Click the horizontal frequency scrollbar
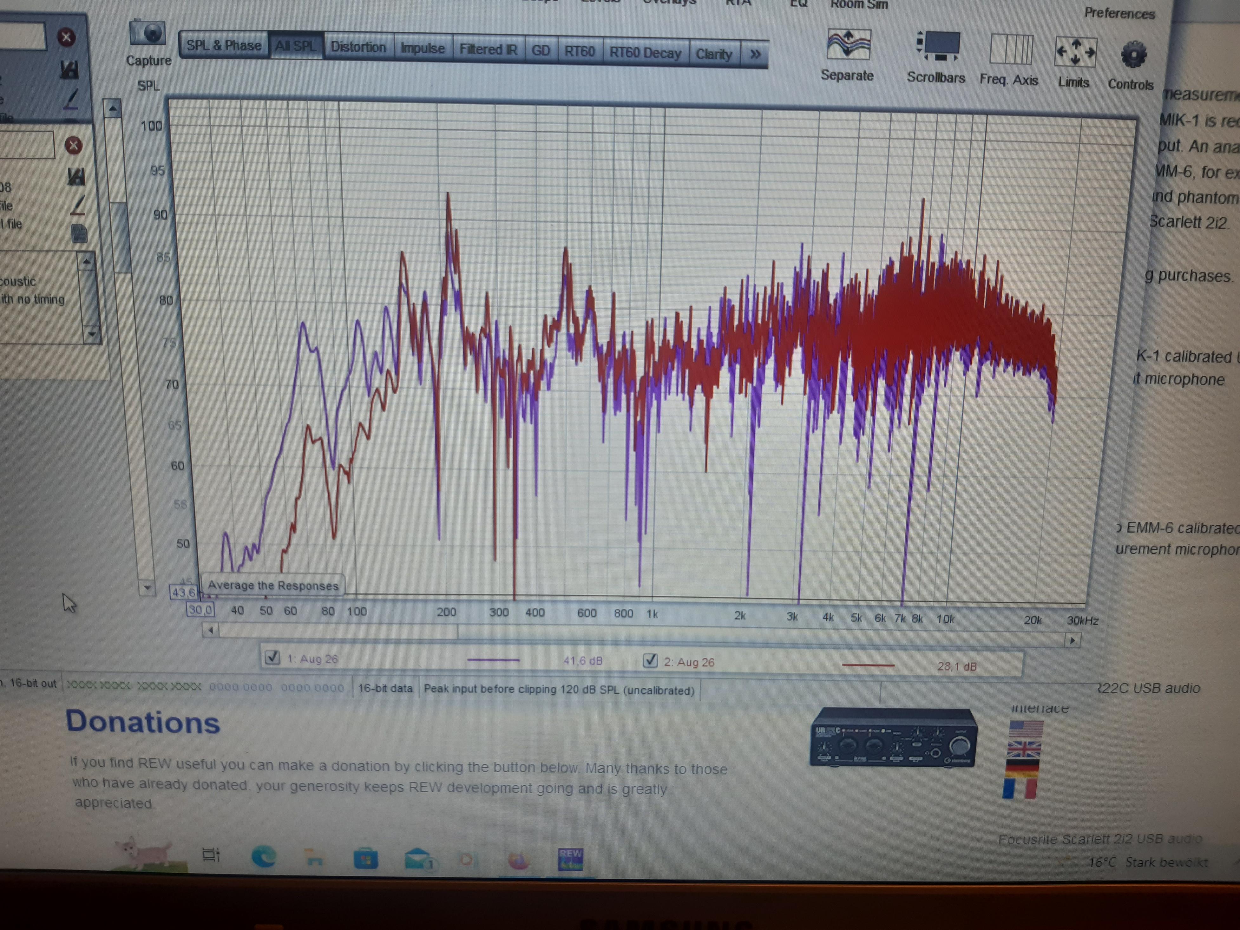Viewport: 1240px width, 930px height. tap(338, 631)
